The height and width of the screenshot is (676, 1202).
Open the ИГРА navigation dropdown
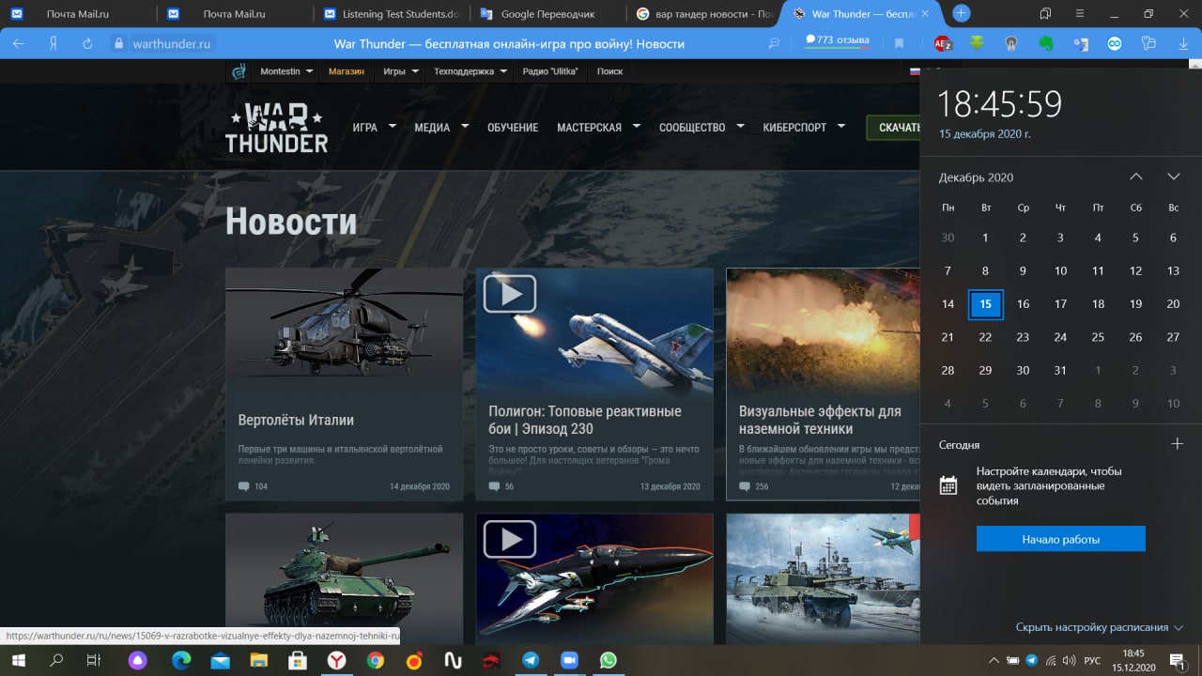[x=374, y=128]
